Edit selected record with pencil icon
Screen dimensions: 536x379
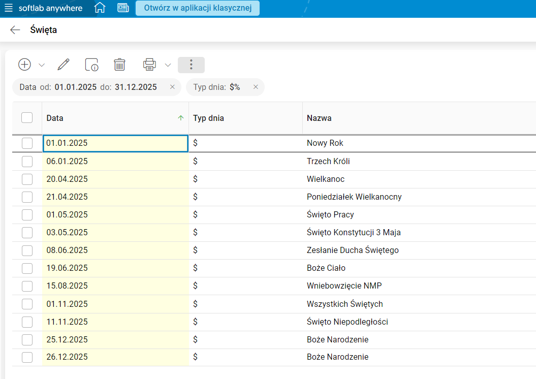64,65
